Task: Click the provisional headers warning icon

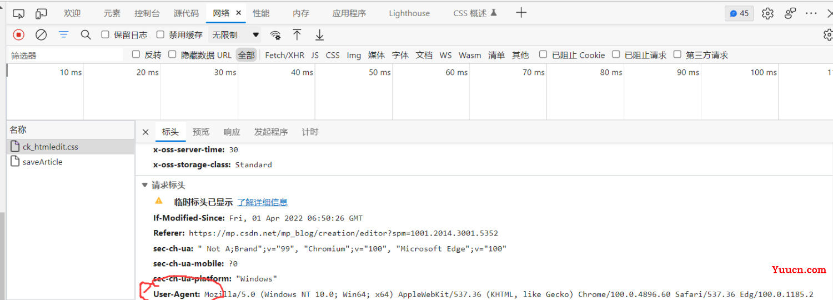Action: (x=159, y=201)
